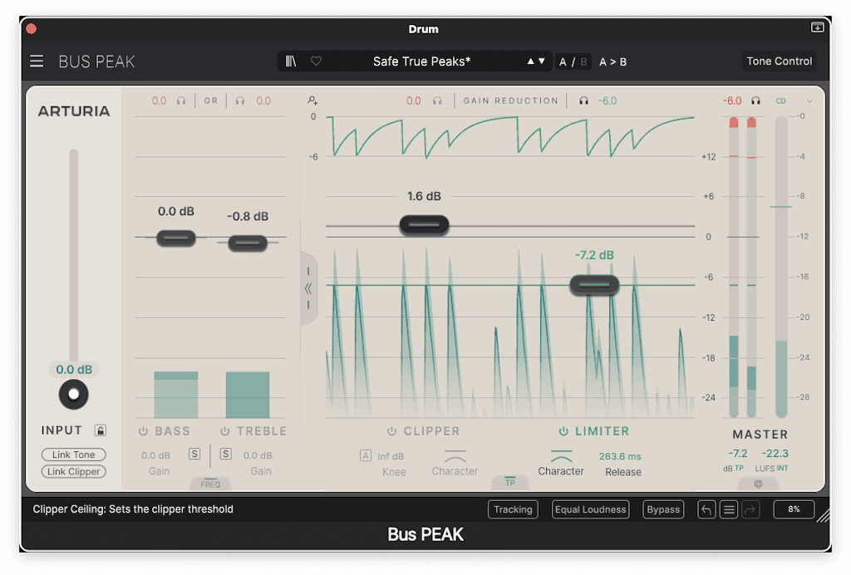The width and height of the screenshot is (851, 575).
Task: Toggle the CLIPPER power button
Action: point(391,431)
